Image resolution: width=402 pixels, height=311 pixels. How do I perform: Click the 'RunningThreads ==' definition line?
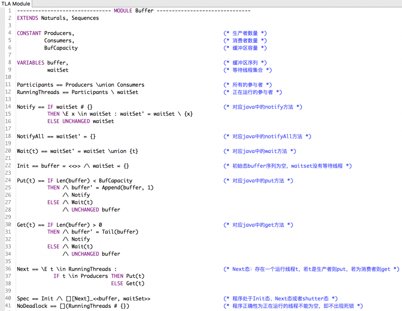(78, 92)
